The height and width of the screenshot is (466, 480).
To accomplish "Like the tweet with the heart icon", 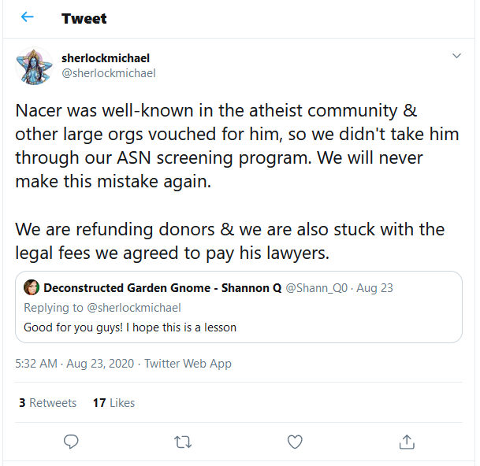I will tap(295, 442).
